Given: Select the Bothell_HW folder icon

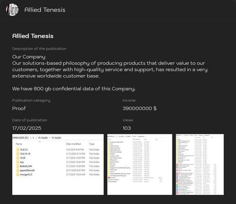Looking at the screenshot, I should [x=18, y=166].
